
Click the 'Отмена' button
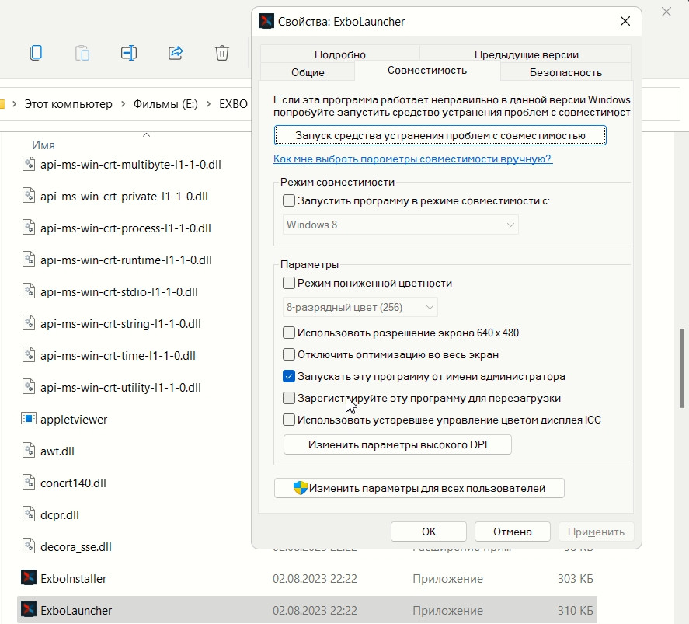point(513,532)
